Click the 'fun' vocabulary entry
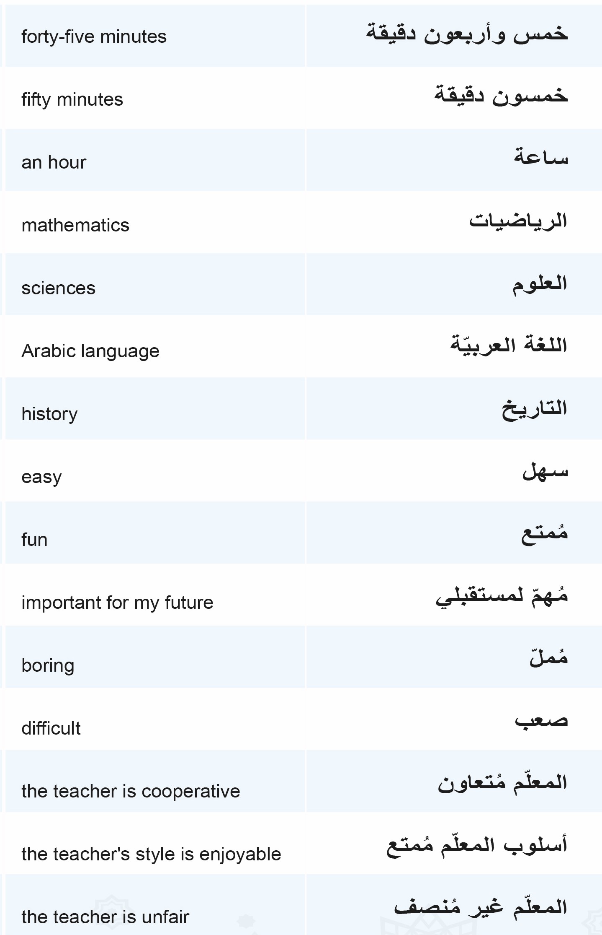Image resolution: width=602 pixels, height=935 pixels. coord(34,540)
